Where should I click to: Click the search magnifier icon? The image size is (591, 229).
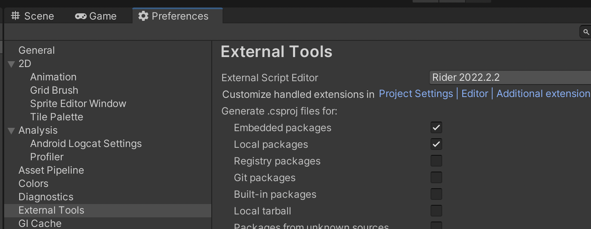point(586,32)
